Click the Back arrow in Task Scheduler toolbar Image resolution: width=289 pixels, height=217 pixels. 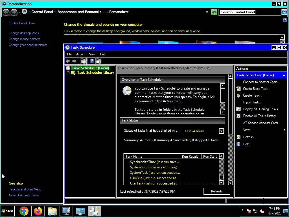pyautogui.click(x=68, y=61)
